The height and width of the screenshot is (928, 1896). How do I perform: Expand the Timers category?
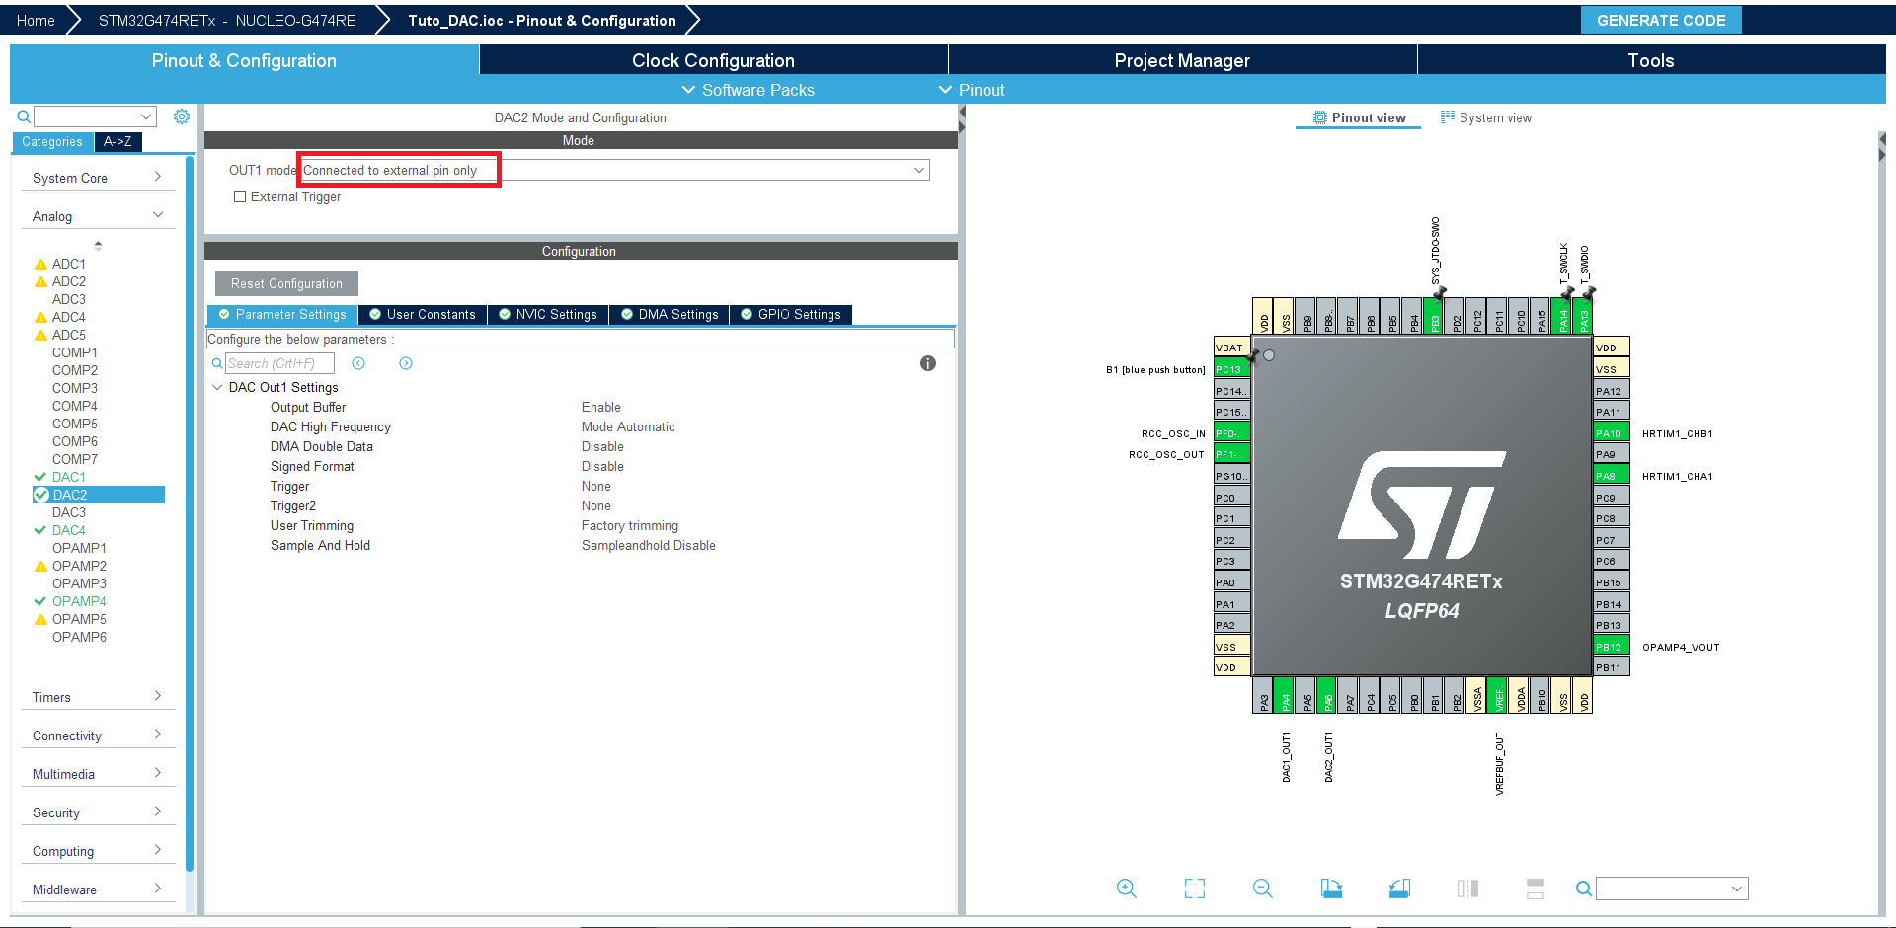click(97, 697)
